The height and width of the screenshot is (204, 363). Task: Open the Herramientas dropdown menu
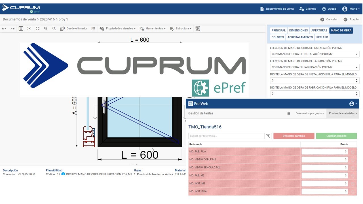[x=153, y=29]
